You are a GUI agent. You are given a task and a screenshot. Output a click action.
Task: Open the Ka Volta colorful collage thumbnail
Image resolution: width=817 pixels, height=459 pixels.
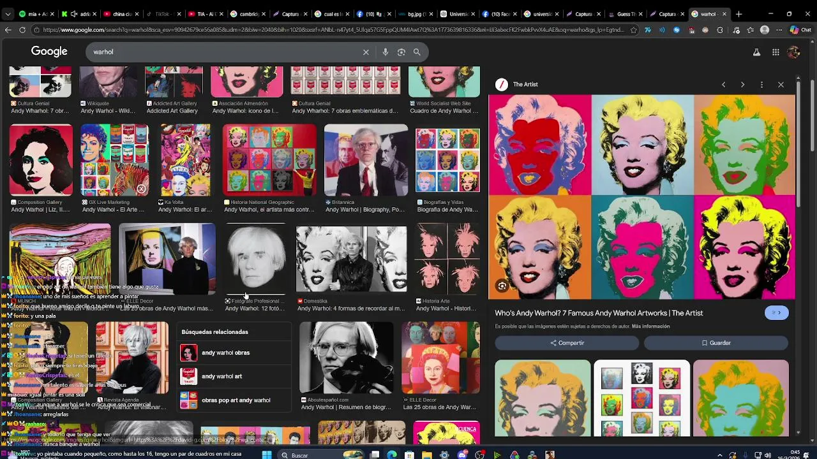tap(185, 160)
